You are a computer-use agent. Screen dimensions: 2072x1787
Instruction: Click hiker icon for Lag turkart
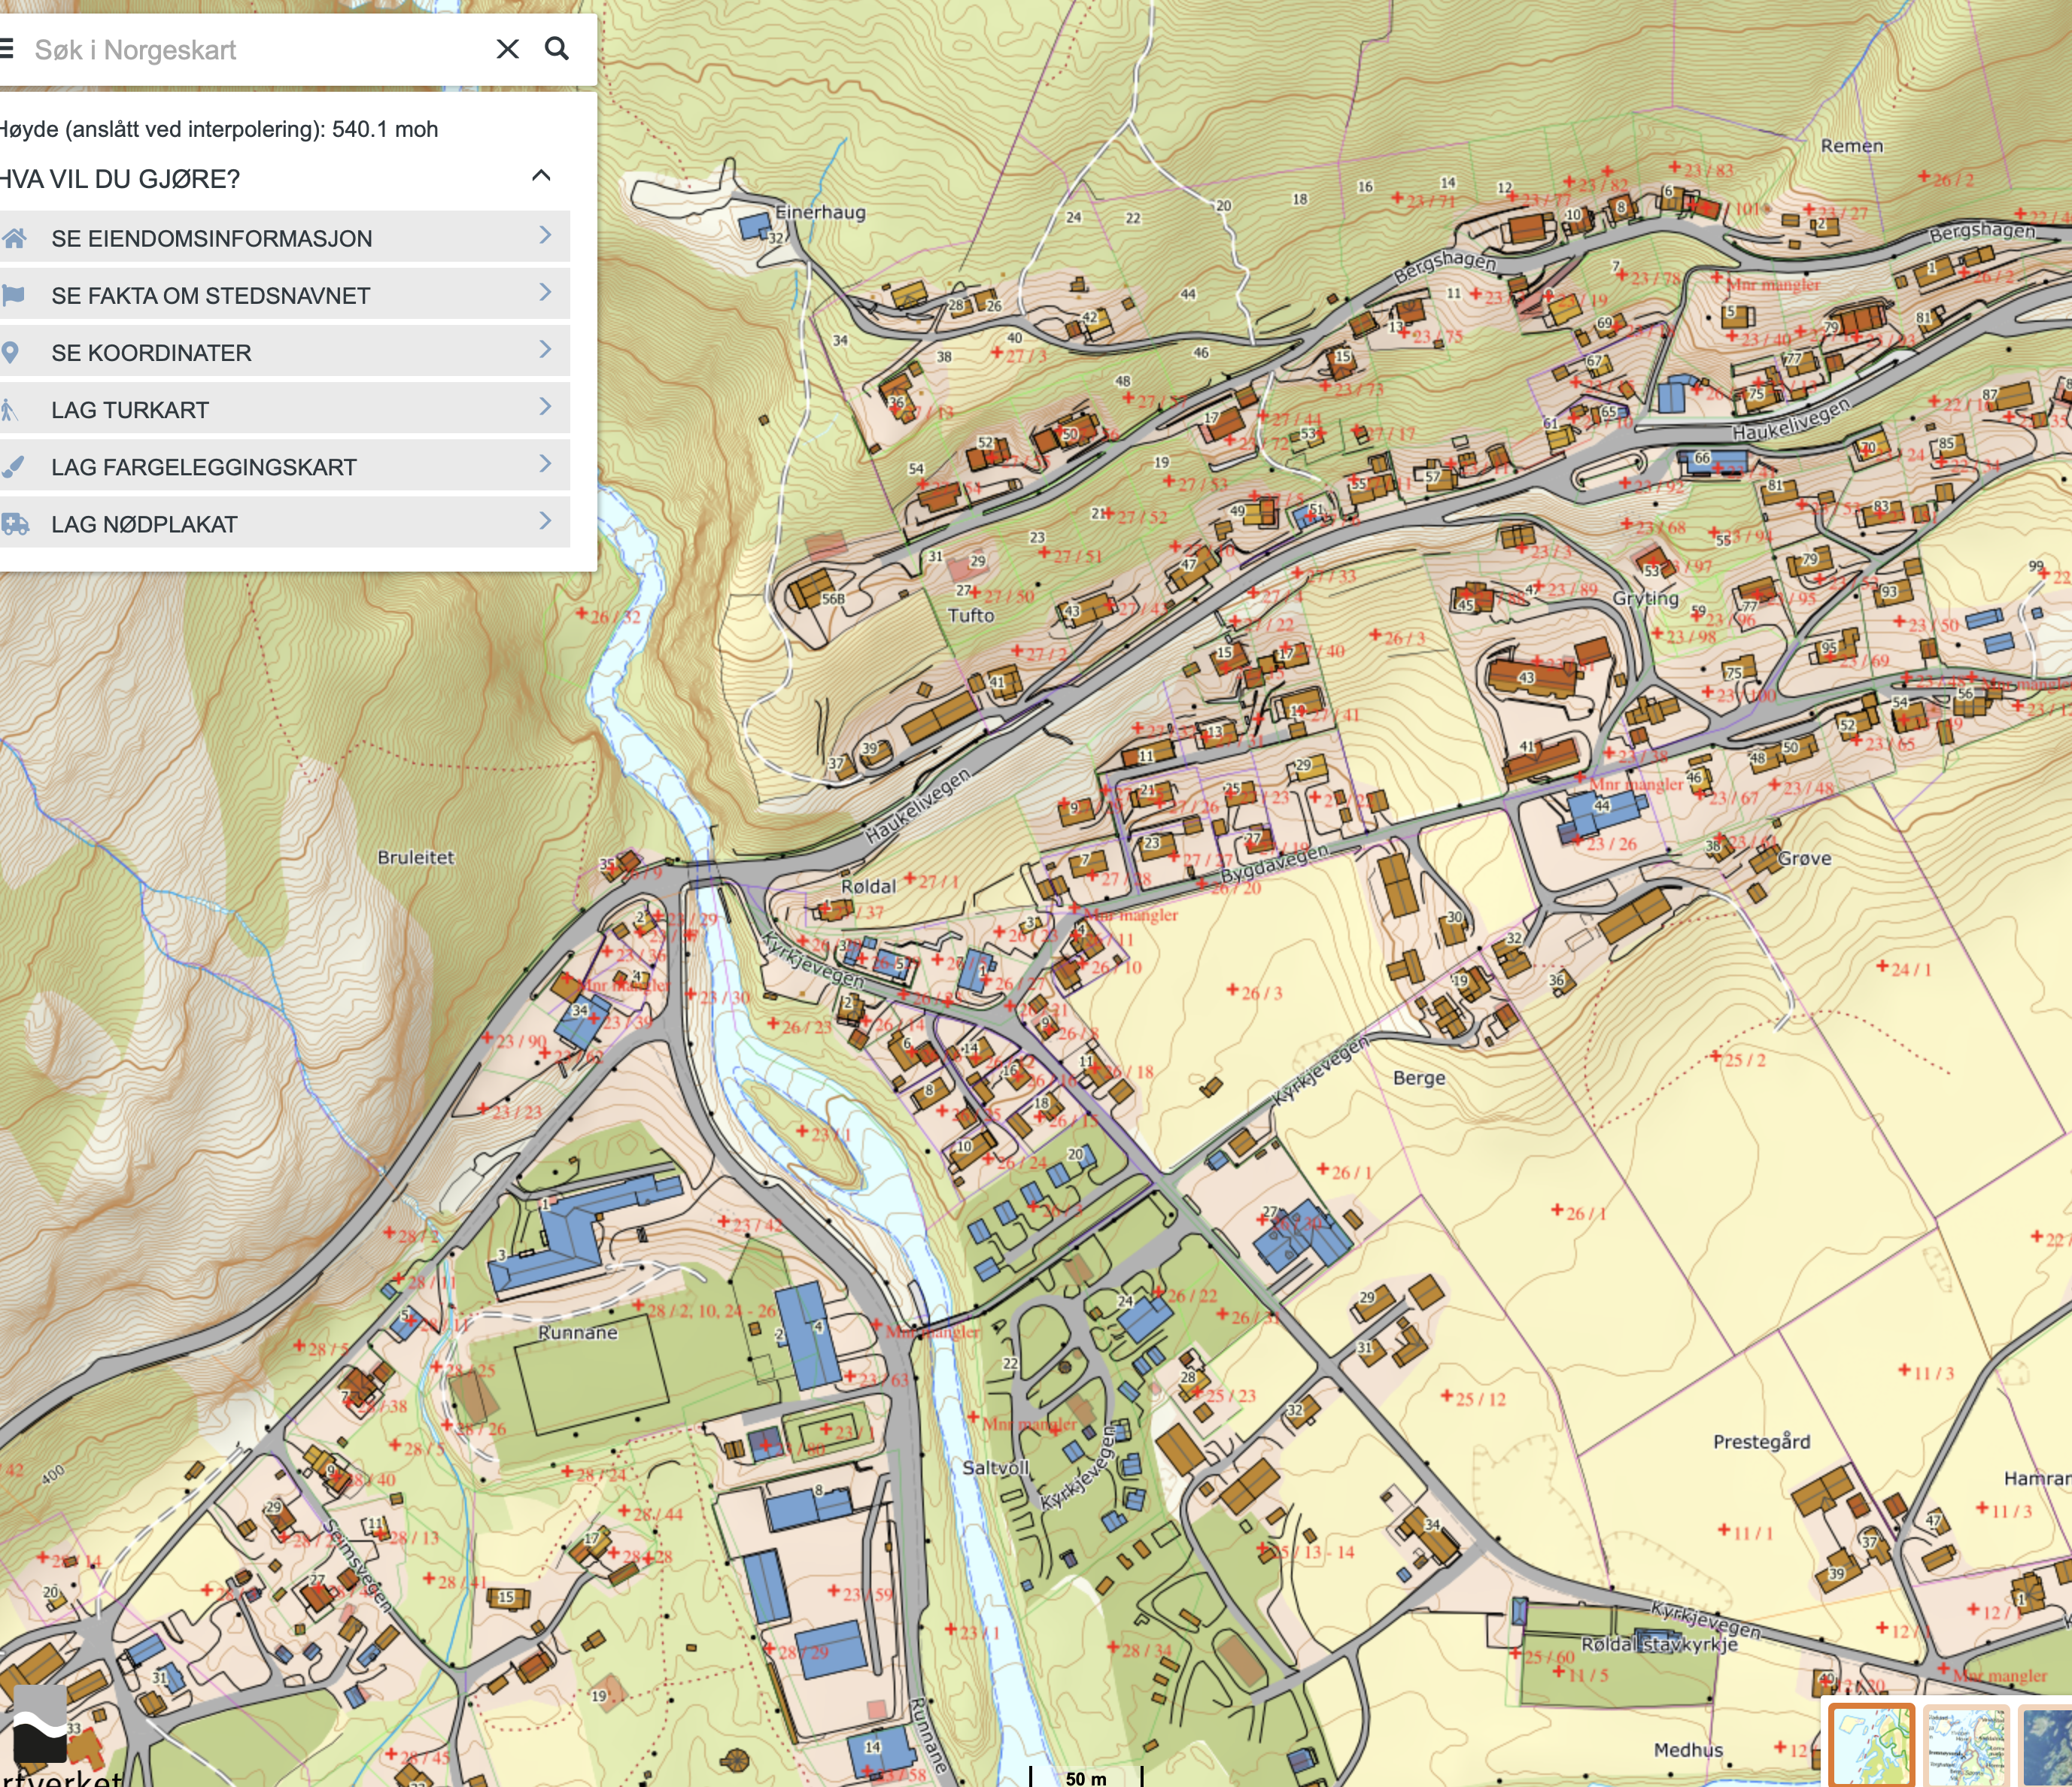click(x=9, y=410)
